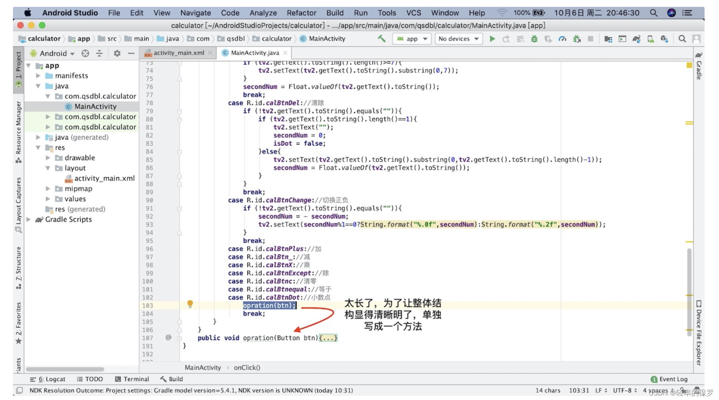Click the scroll-from-source target icon
Image resolution: width=719 pixels, height=400 pixels.
(x=85, y=53)
